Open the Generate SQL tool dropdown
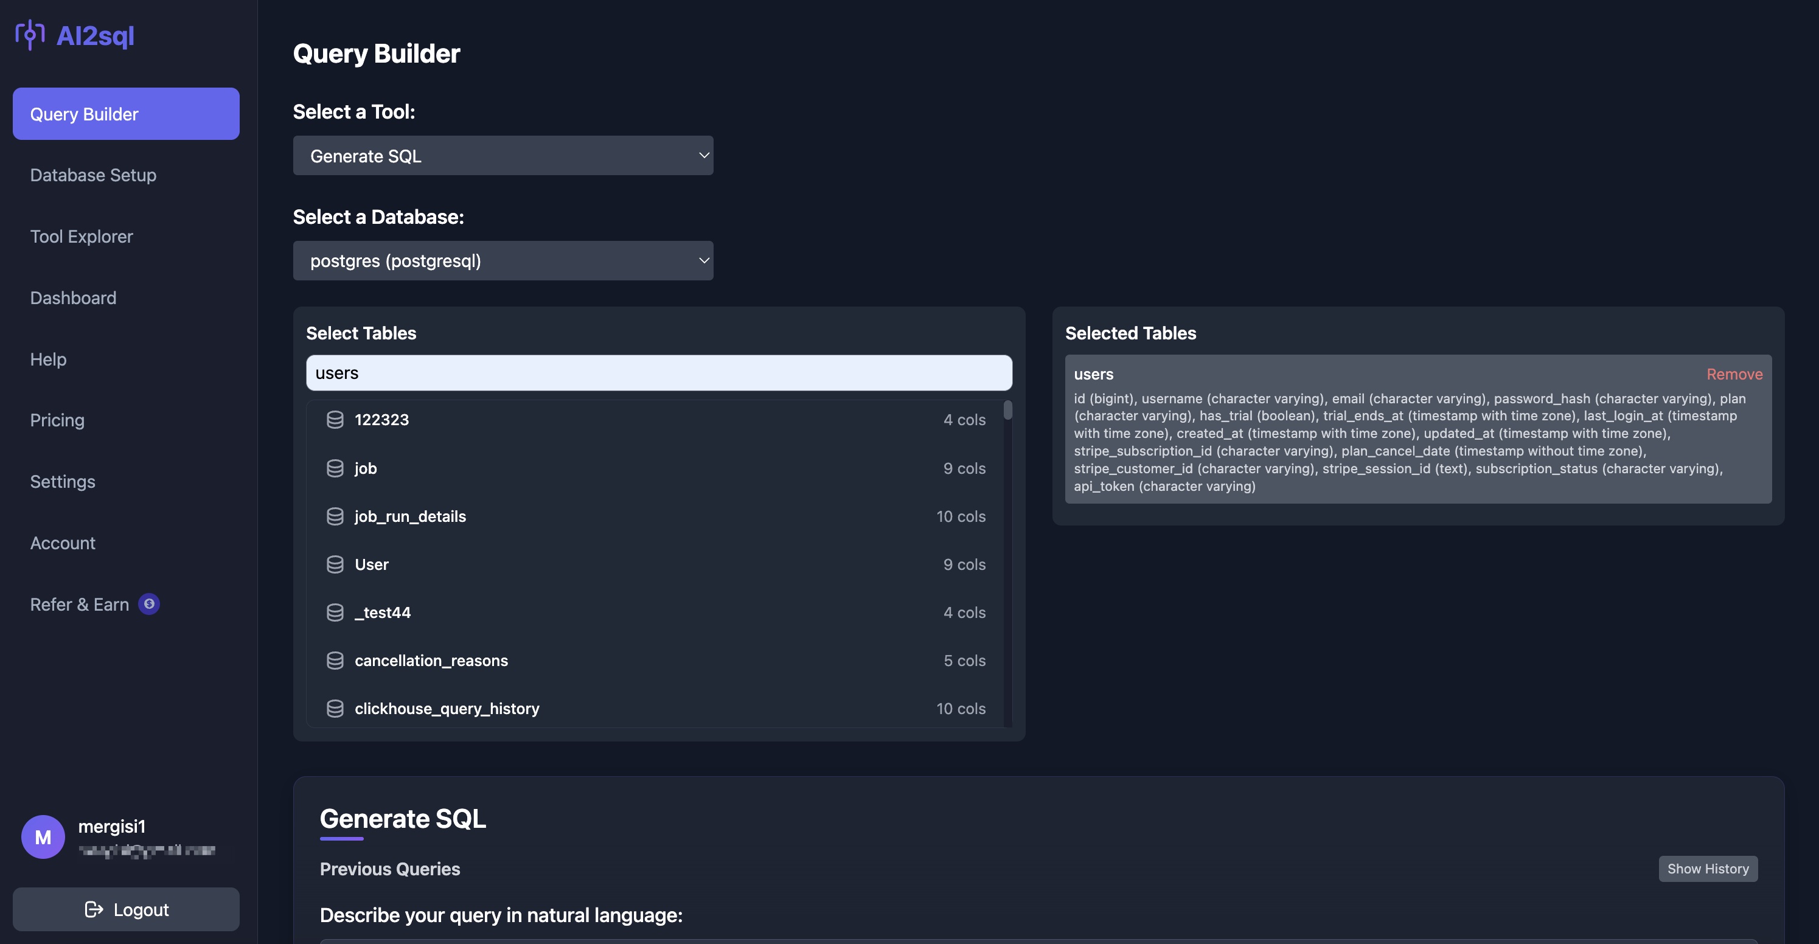The width and height of the screenshot is (1819, 944). 503,155
